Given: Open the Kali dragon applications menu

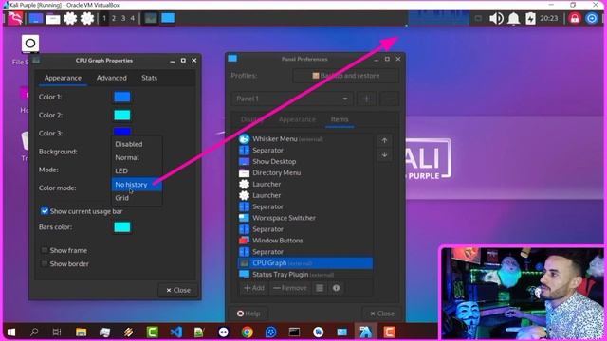Looking at the screenshot, I should (x=15, y=18).
